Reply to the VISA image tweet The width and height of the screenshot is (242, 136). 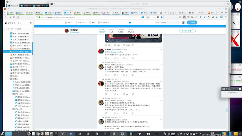106,45
